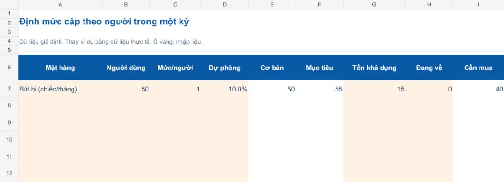This screenshot has height=182, width=504.
Task: Select row 12 header
Action: tap(9, 173)
